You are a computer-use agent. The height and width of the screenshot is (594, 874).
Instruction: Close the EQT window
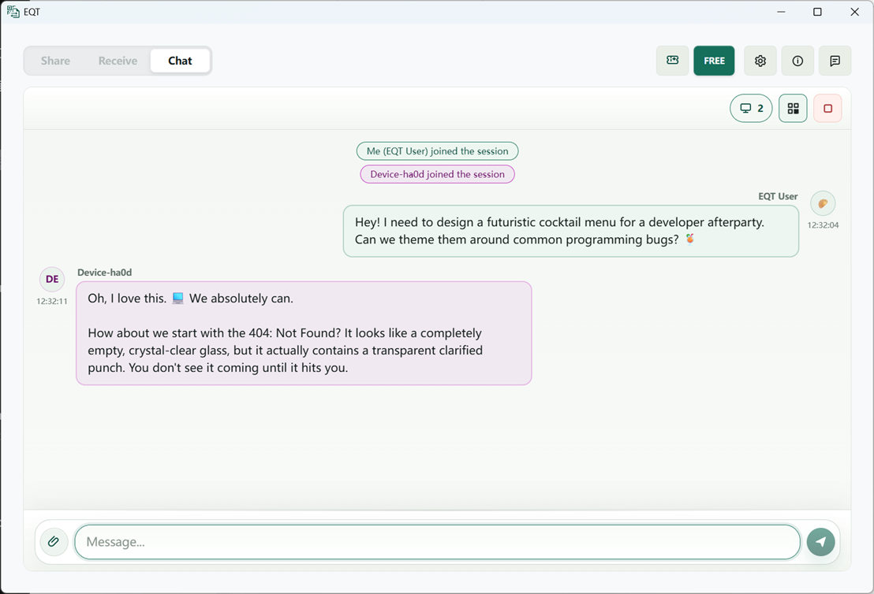click(x=854, y=12)
